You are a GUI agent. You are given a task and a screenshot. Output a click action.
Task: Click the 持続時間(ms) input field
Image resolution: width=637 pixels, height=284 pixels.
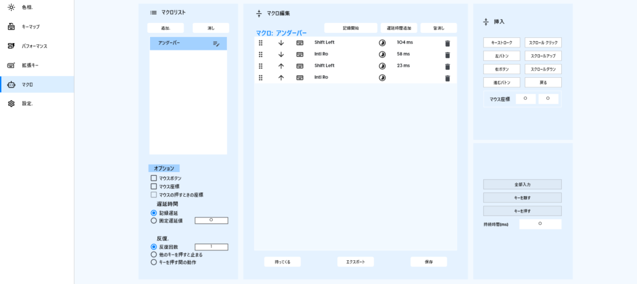[540, 224]
